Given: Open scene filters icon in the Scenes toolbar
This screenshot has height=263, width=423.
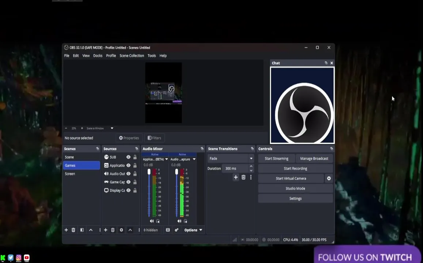Looking at the screenshot, I should pyautogui.click(x=82, y=230).
